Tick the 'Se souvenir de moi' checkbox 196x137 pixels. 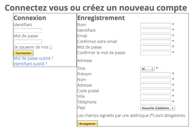[x=51, y=48]
